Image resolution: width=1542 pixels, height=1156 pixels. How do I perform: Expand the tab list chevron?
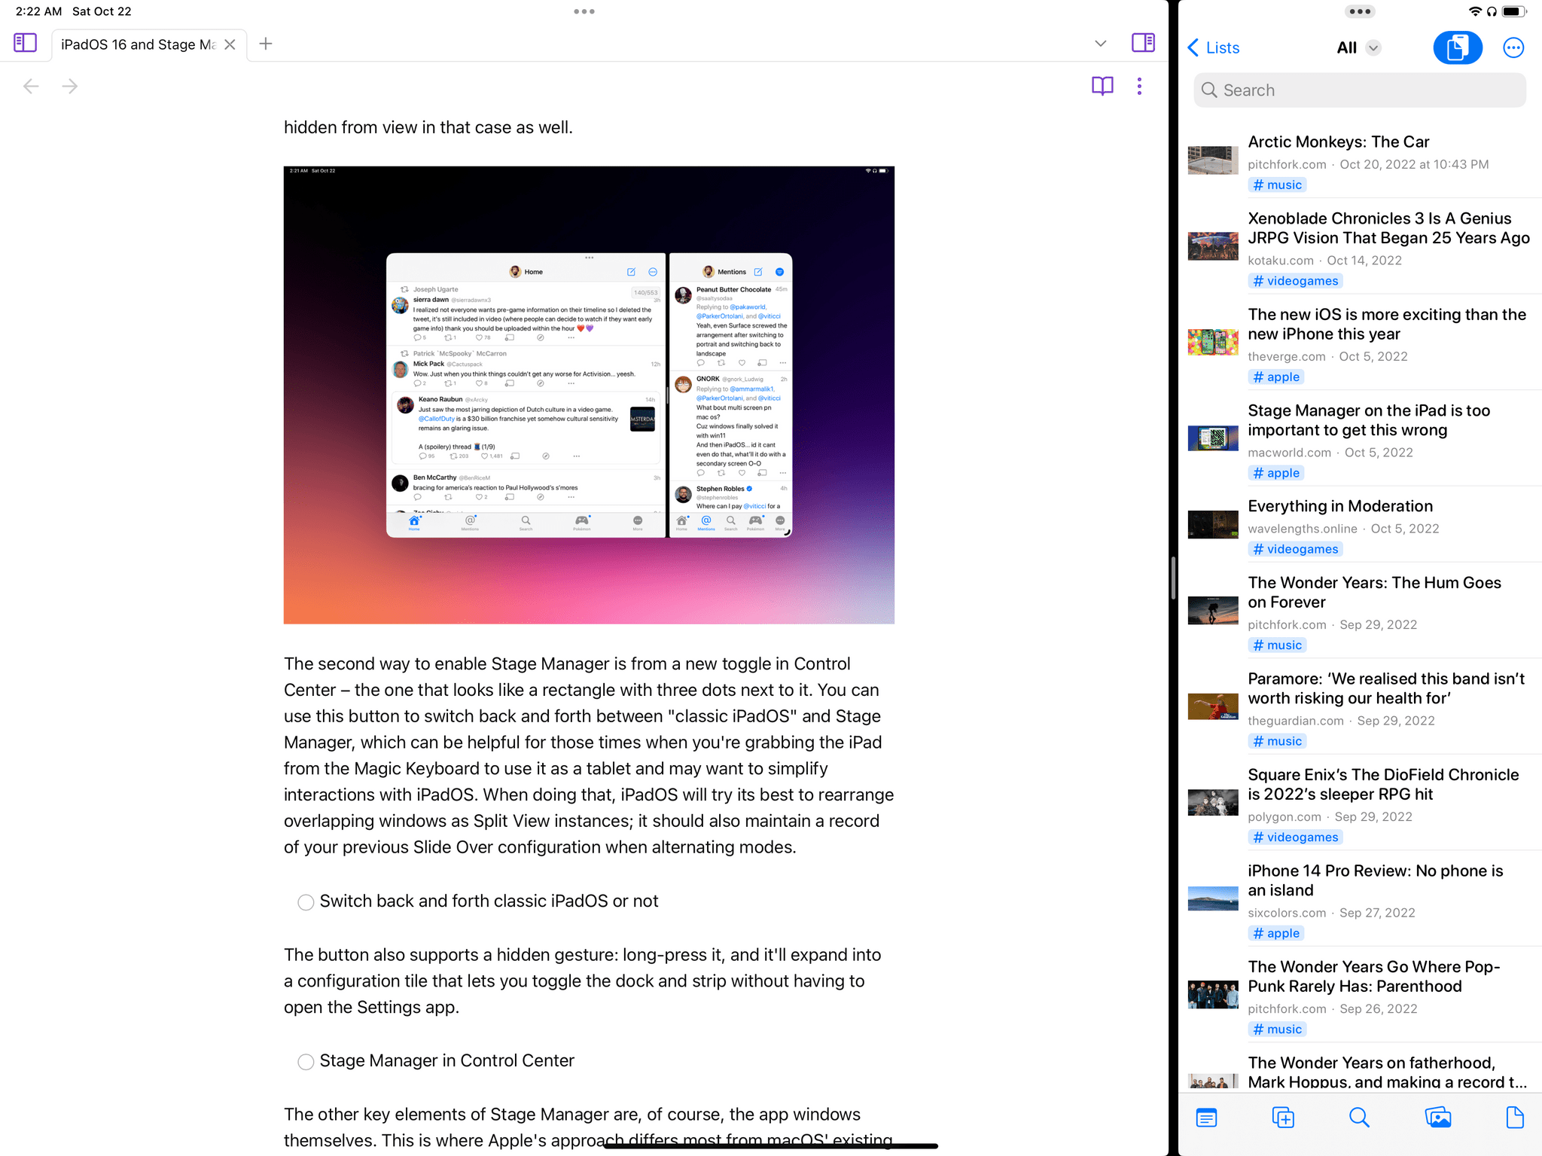(1100, 44)
